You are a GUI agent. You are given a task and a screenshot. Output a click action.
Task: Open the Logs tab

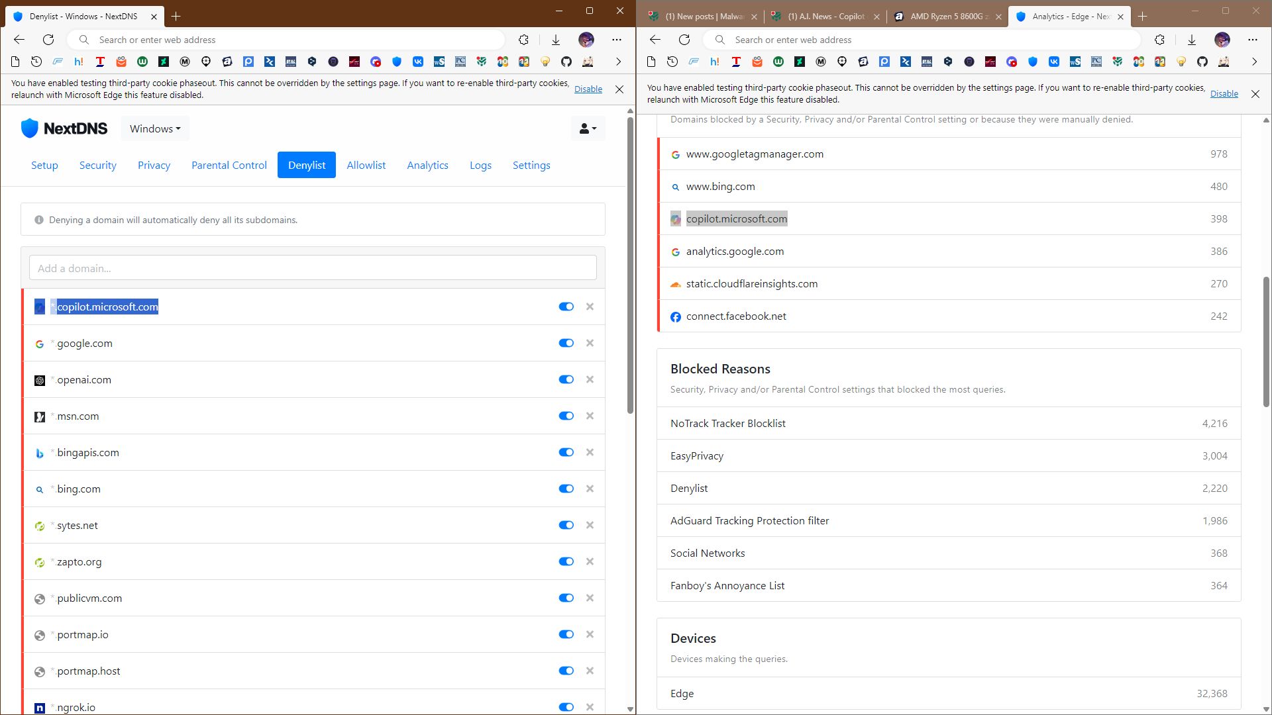[480, 165]
